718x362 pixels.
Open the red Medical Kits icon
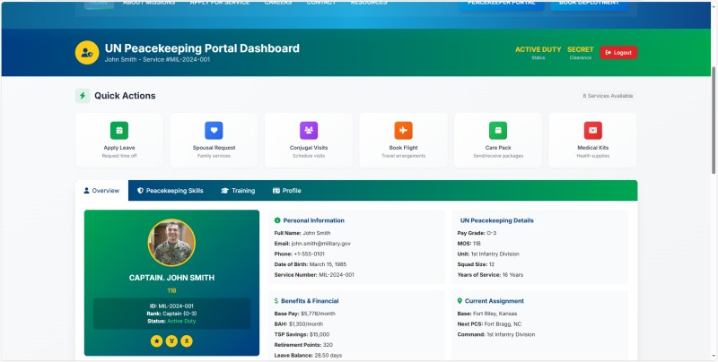coord(593,130)
